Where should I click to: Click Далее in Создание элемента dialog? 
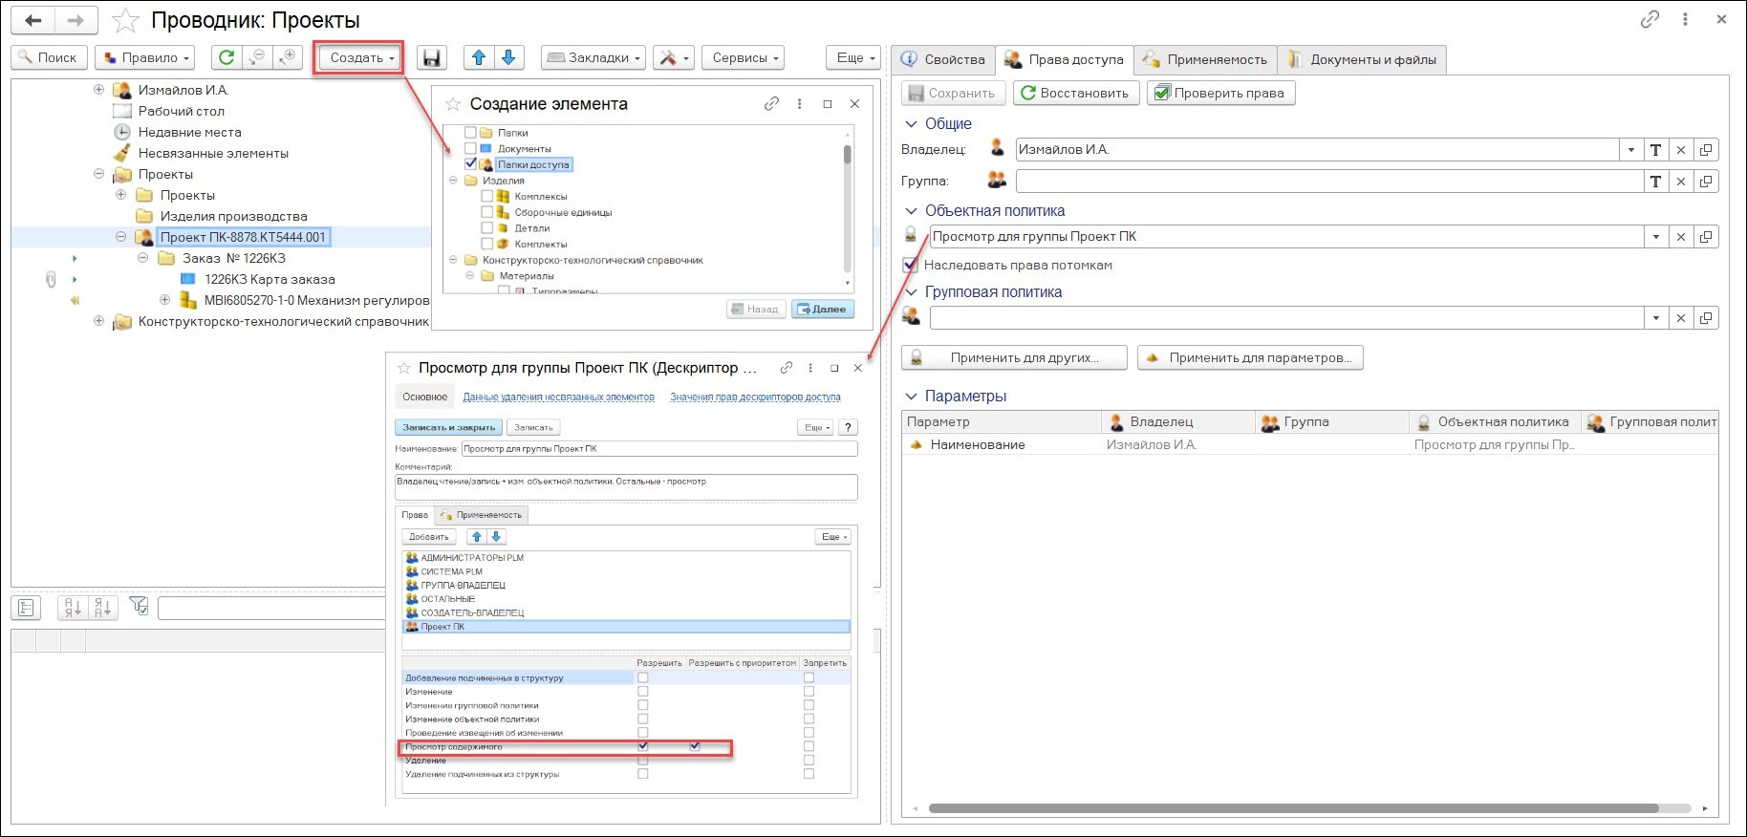pyautogui.click(x=823, y=309)
